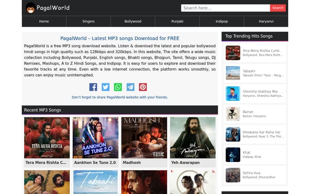This screenshot has width=310, height=194.
Task: Click Khat trending title text
Action: coord(247,153)
